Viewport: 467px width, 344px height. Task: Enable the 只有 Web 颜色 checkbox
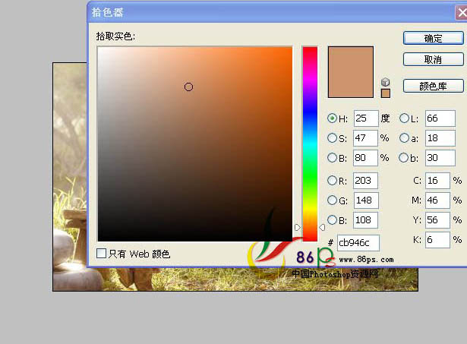[102, 254]
